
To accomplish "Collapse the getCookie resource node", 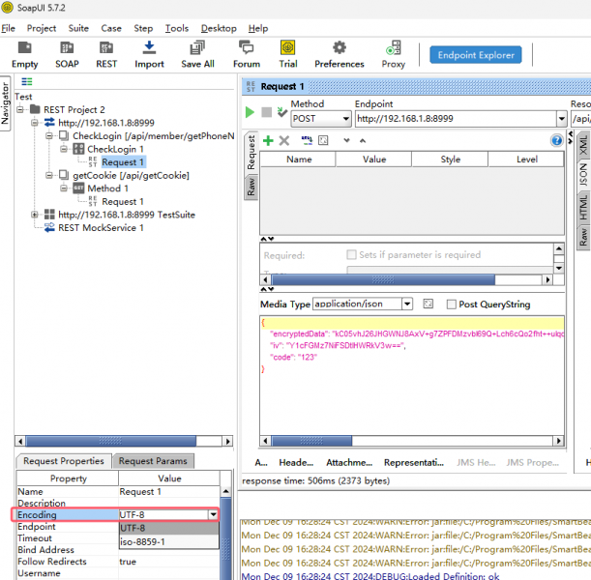I will (49, 176).
